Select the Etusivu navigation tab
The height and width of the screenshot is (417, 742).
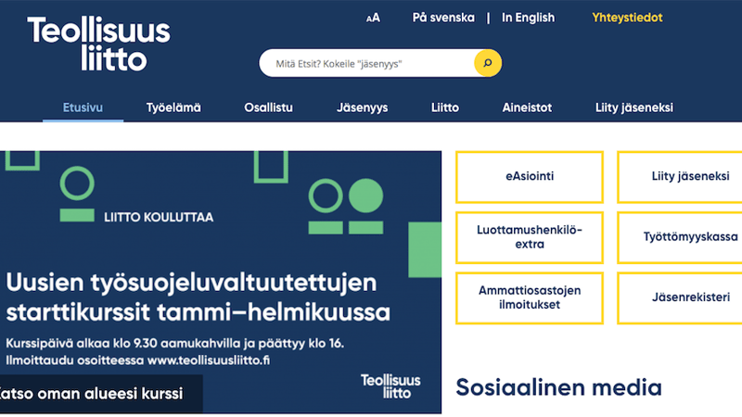[83, 107]
